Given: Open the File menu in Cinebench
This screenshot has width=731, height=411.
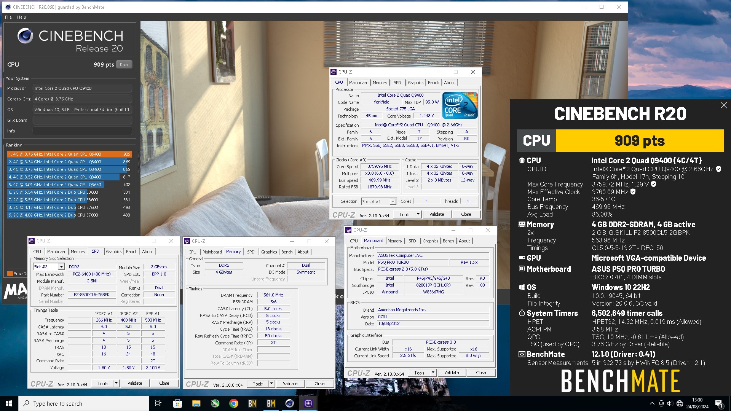Looking at the screenshot, I should (8, 17).
